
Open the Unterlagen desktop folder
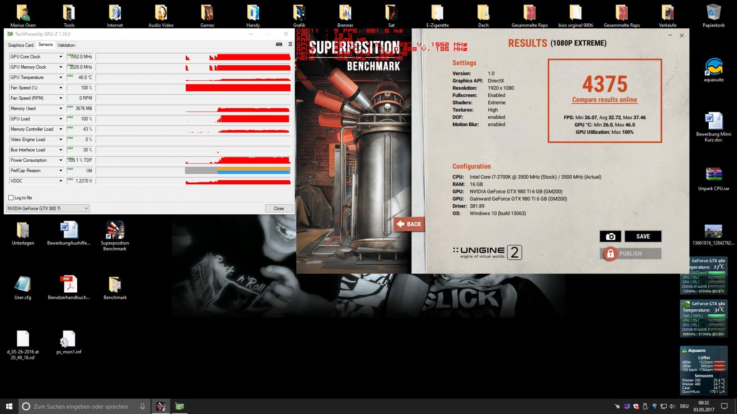click(x=23, y=233)
